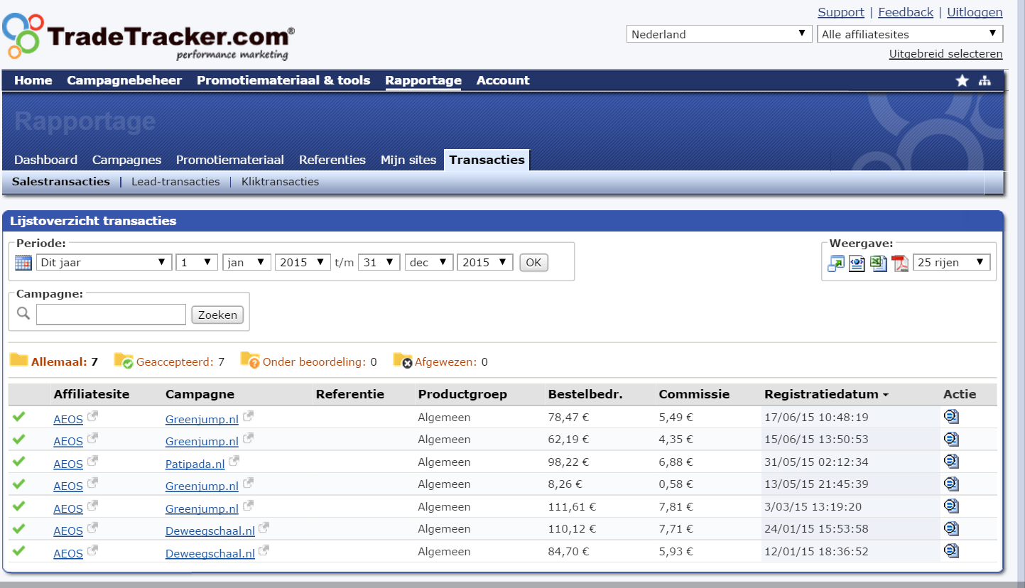Open Promotiemateriaal & tools menu

(283, 80)
